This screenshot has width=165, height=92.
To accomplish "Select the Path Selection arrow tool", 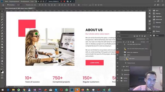I will [x=2, y=55].
